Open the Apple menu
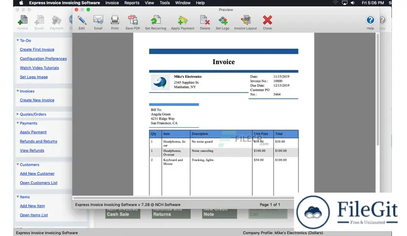The height and width of the screenshot is (236, 407). point(21,3)
